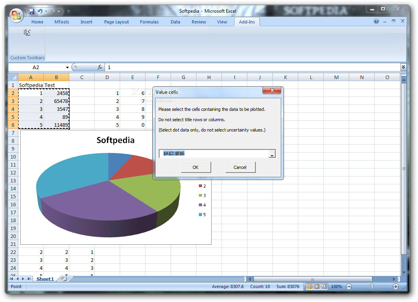418x302 pixels.
Task: Select the Sheet1 tab
Action: click(45, 279)
